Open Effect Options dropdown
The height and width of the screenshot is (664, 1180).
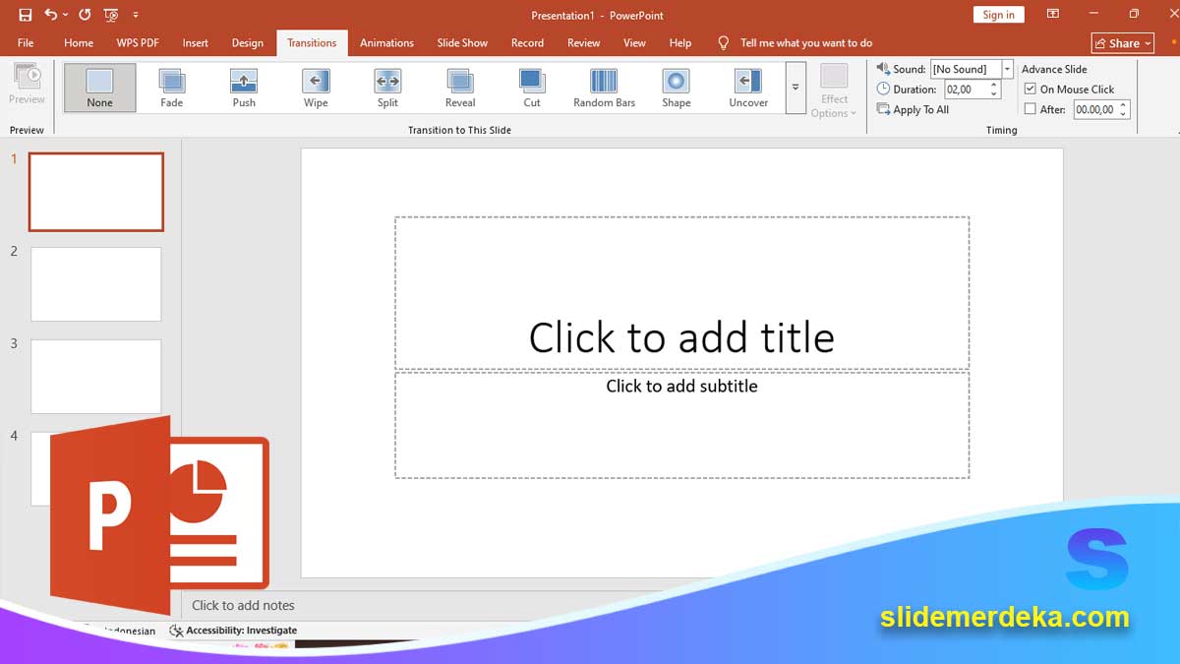coord(834,91)
